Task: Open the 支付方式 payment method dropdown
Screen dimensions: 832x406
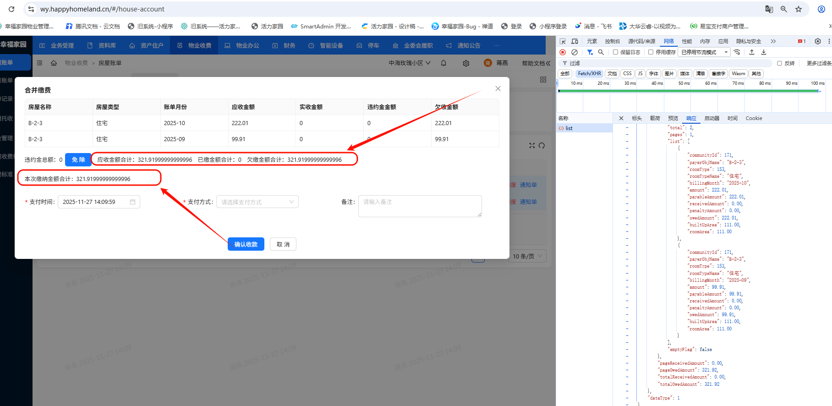Action: click(257, 202)
